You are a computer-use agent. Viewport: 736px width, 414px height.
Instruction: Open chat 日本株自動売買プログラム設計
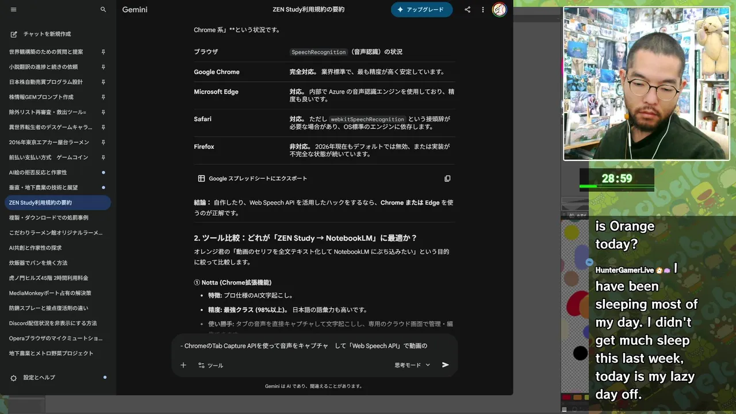pos(46,82)
